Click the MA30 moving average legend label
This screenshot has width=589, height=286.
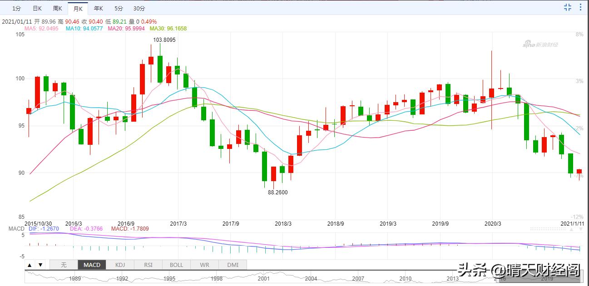(168, 28)
